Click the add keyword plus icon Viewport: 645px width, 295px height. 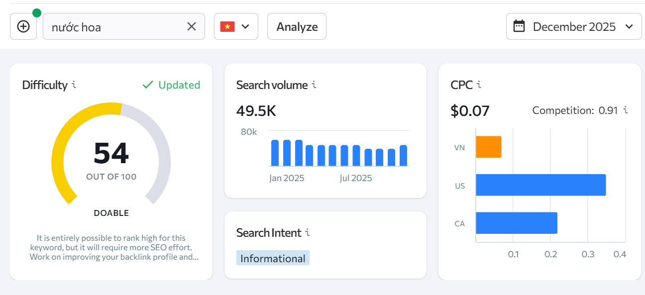23,26
